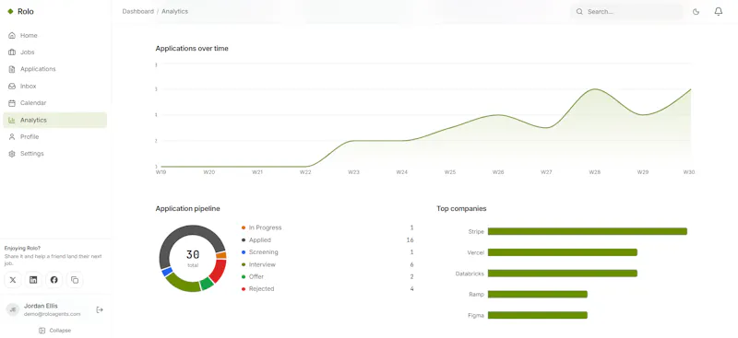This screenshot has height=338, width=738.
Task: Click the Applications document icon
Action: [x=12, y=69]
